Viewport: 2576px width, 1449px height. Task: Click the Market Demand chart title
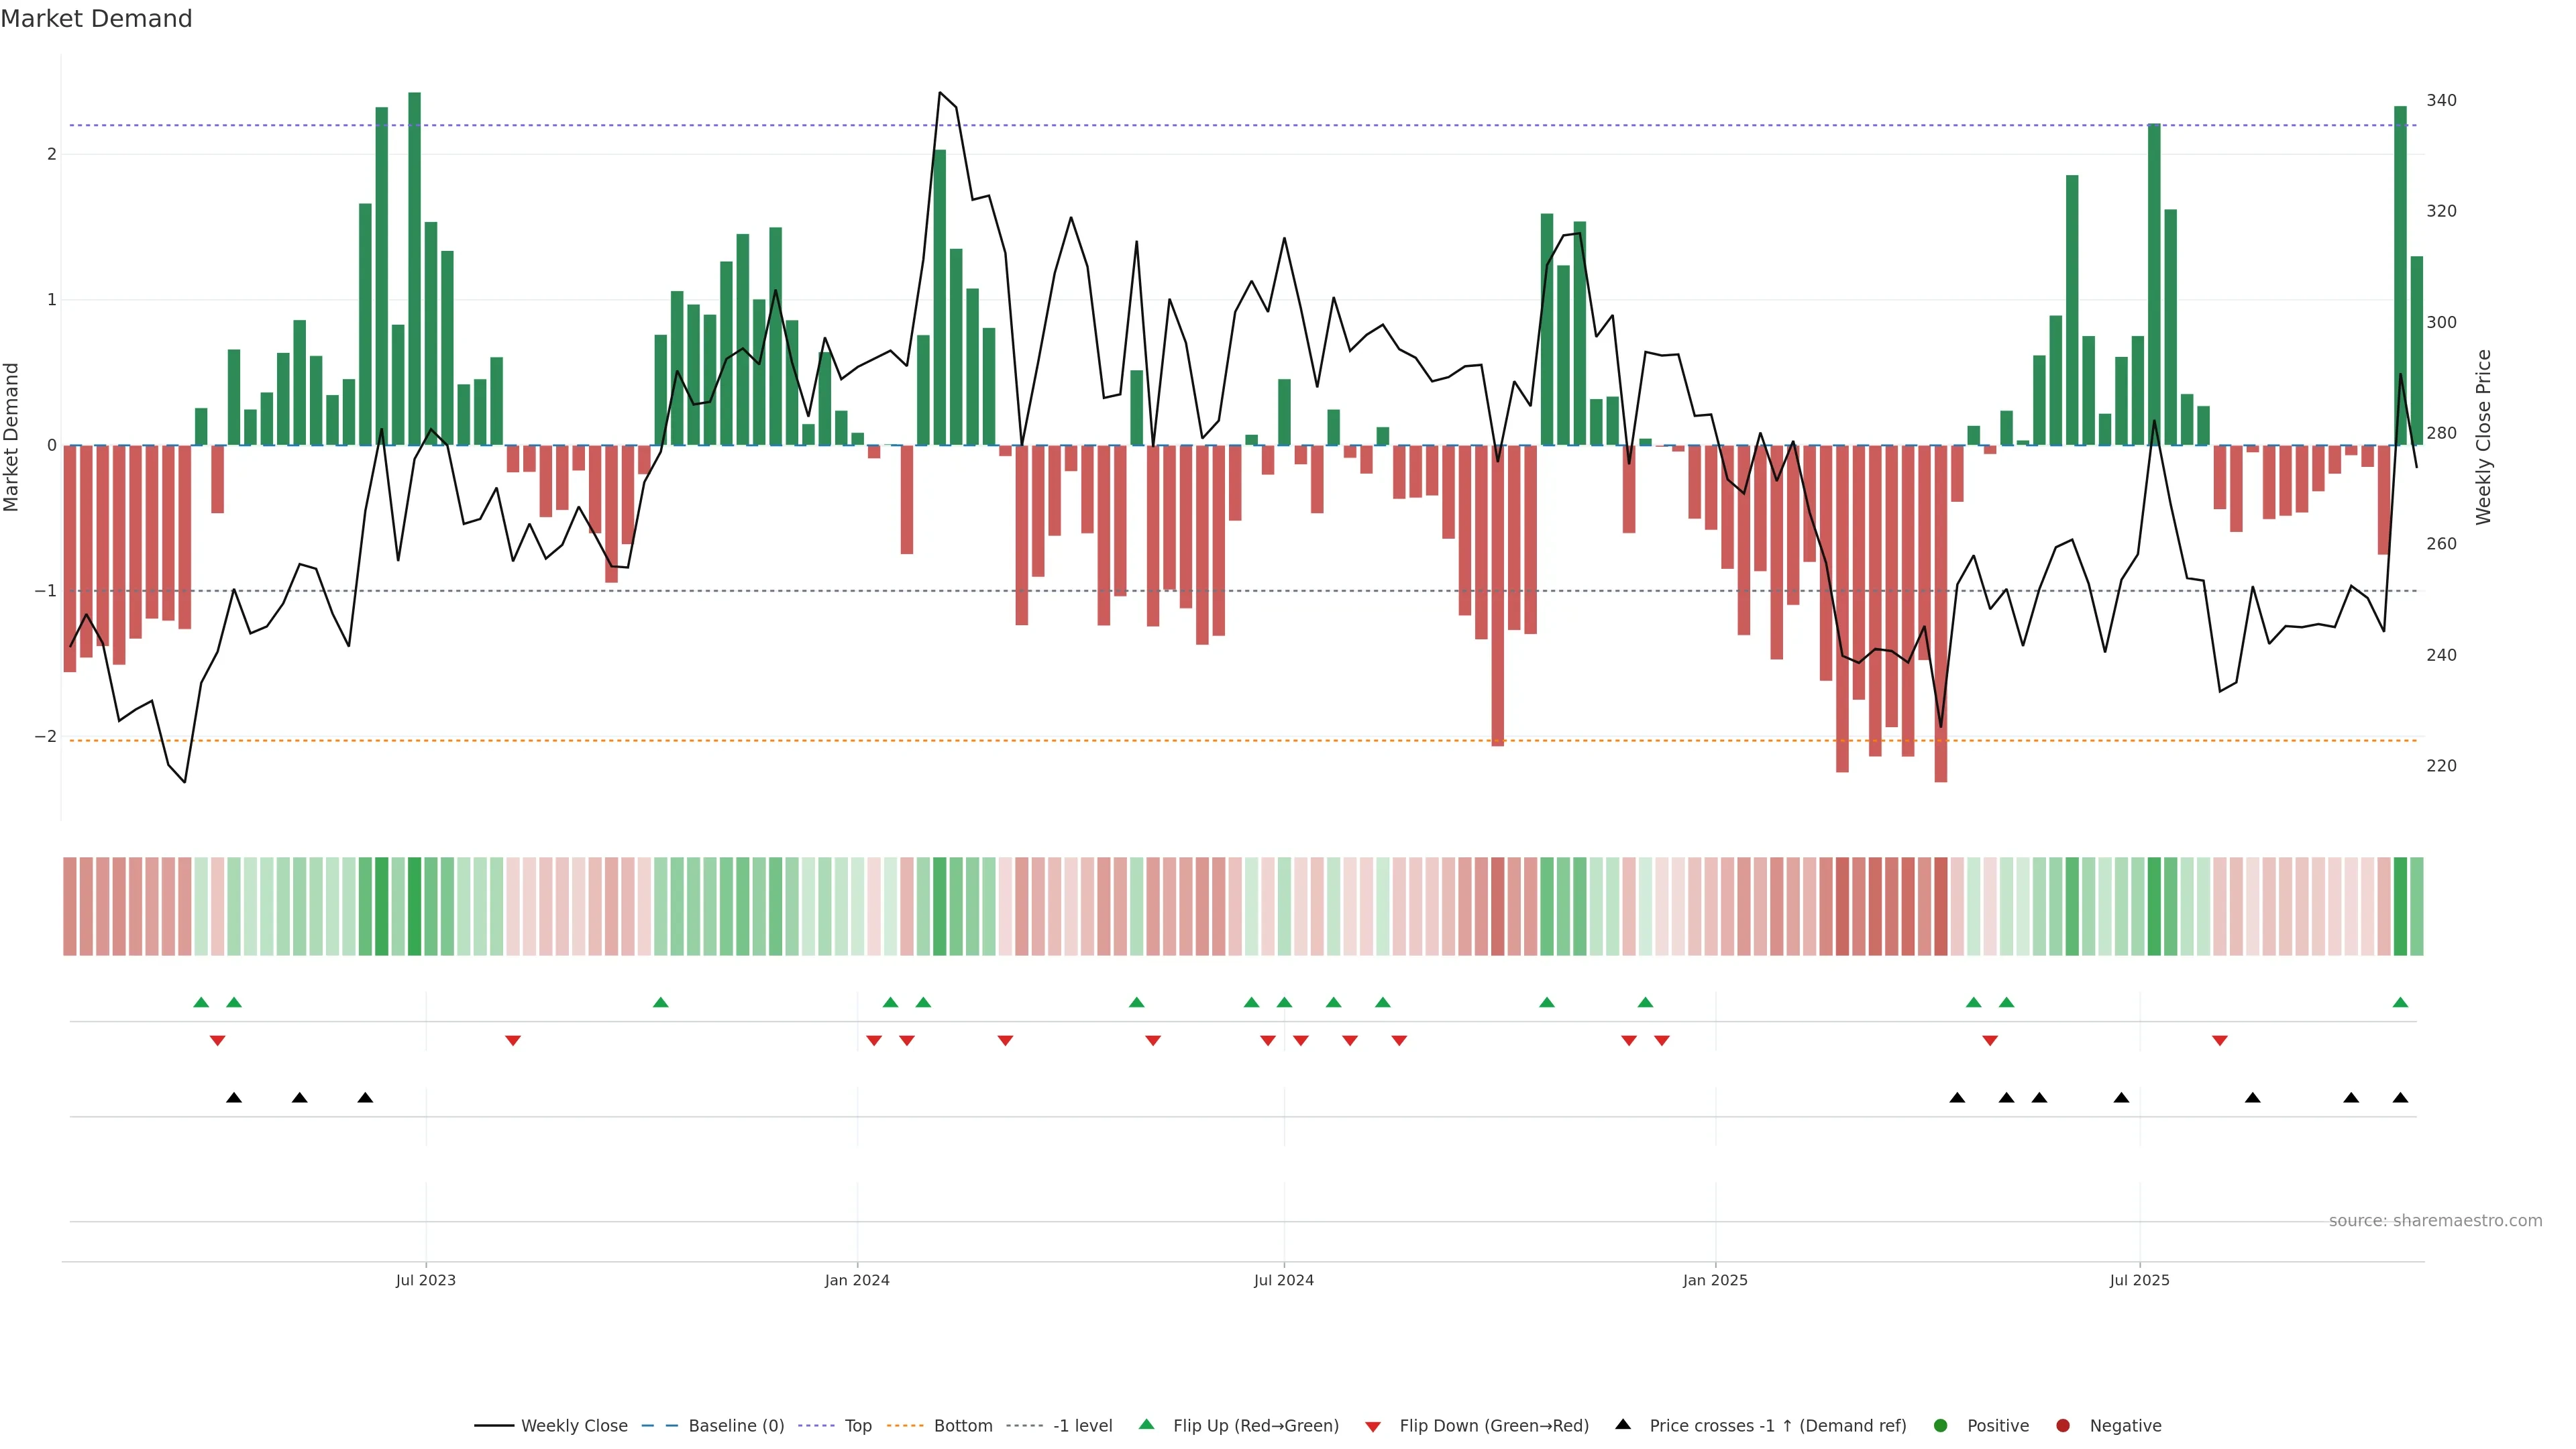pos(96,19)
